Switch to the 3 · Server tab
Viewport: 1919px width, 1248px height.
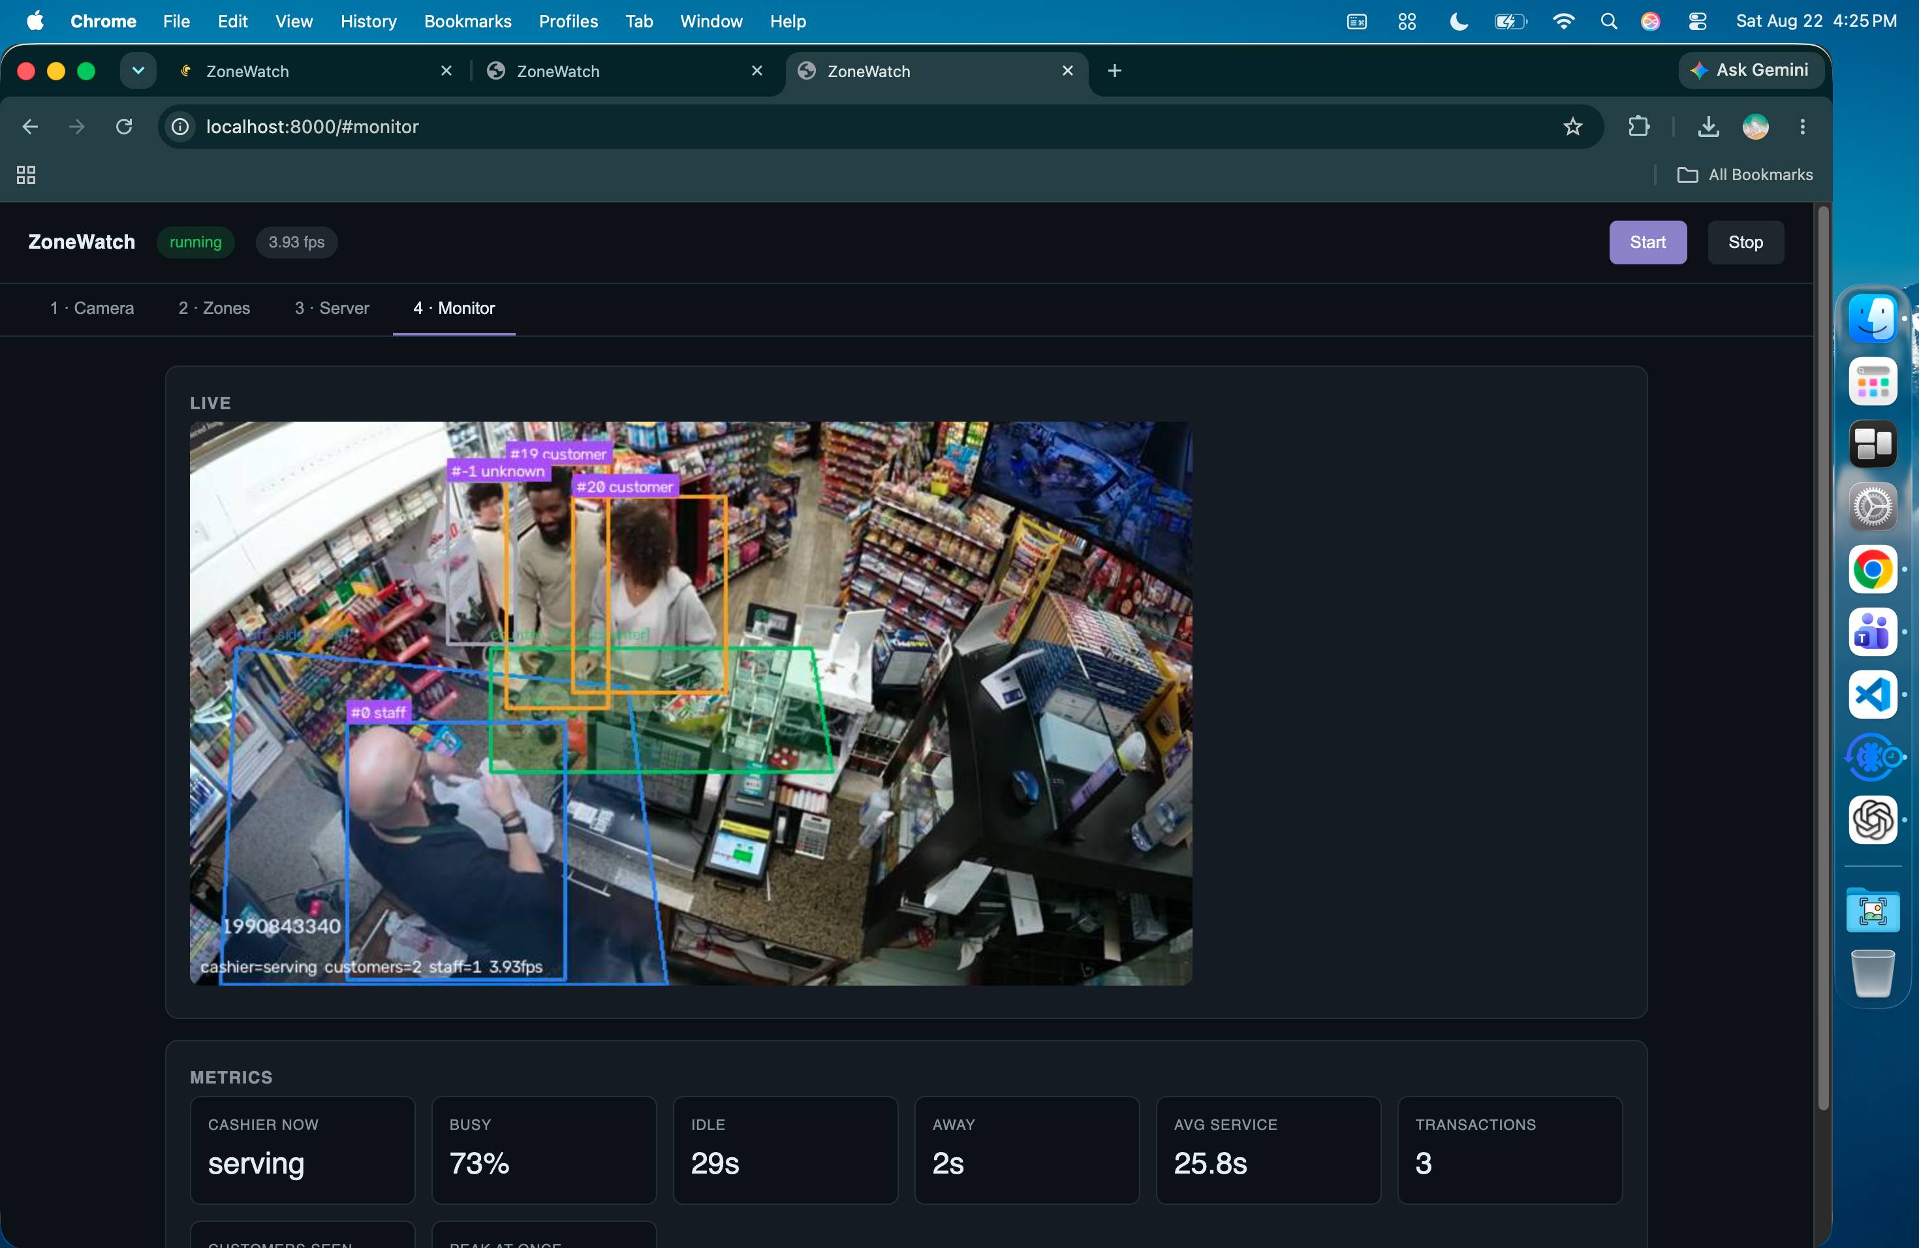332,308
